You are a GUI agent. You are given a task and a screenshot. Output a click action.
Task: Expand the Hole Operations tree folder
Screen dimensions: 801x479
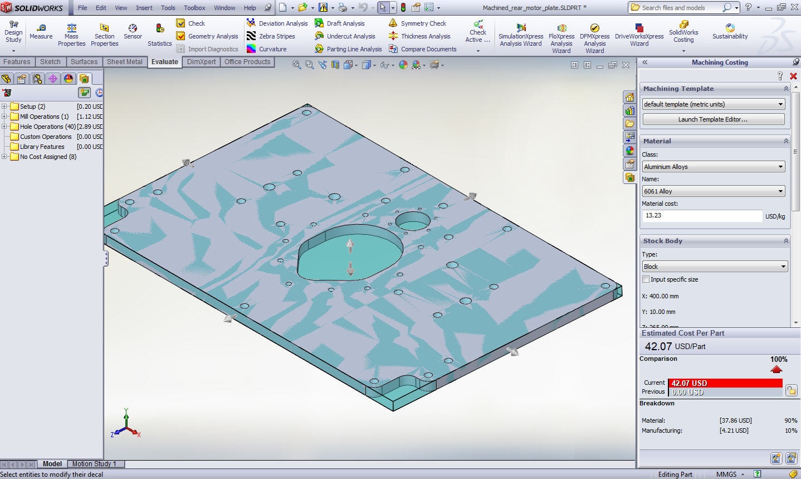coord(4,127)
